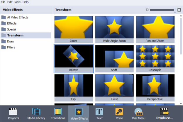Screen dimensions: 183x122
Task: Click the Special category label
Action: 11,29
